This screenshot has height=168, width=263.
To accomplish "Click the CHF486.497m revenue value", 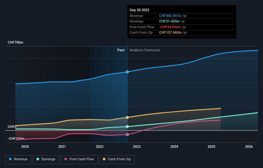I will pyautogui.click(x=170, y=16).
